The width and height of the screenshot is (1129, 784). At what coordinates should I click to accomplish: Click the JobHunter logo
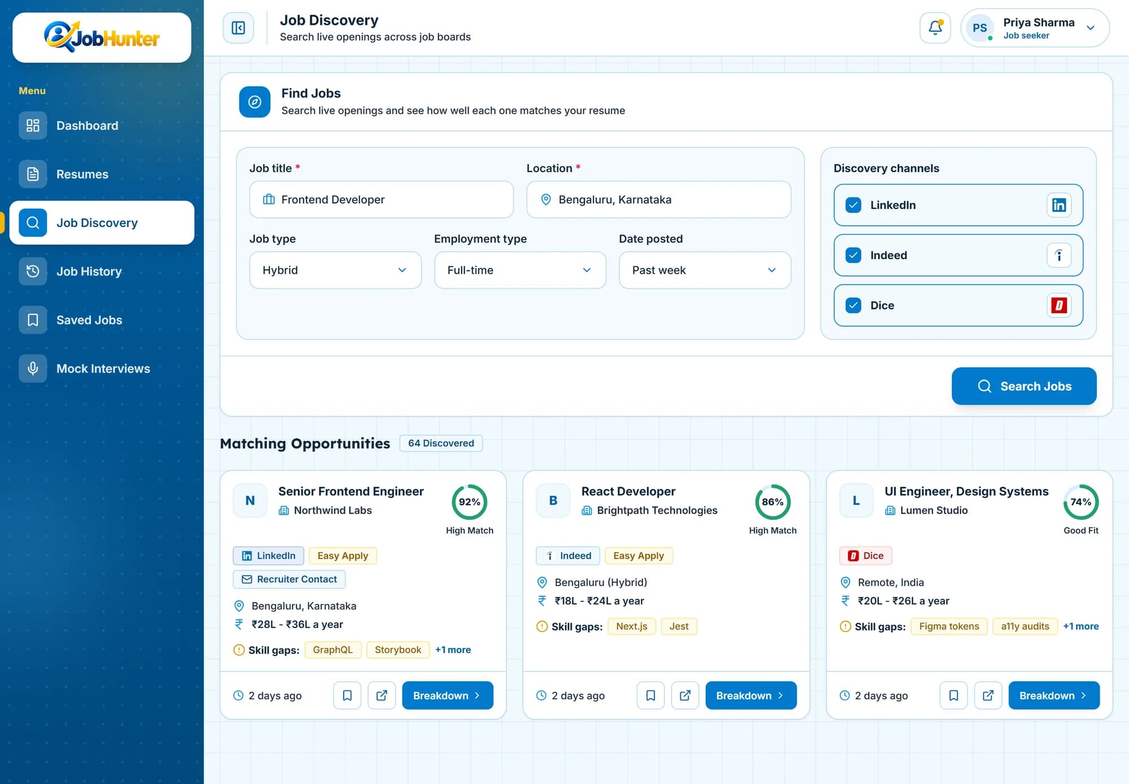102,37
